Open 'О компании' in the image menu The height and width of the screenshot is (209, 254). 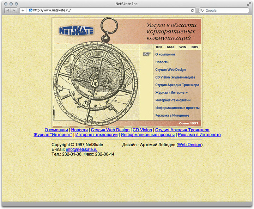coord(165,55)
